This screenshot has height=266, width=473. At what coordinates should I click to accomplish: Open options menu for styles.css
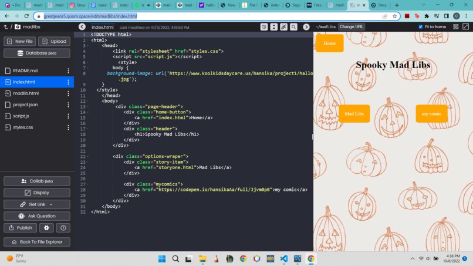pos(68,127)
